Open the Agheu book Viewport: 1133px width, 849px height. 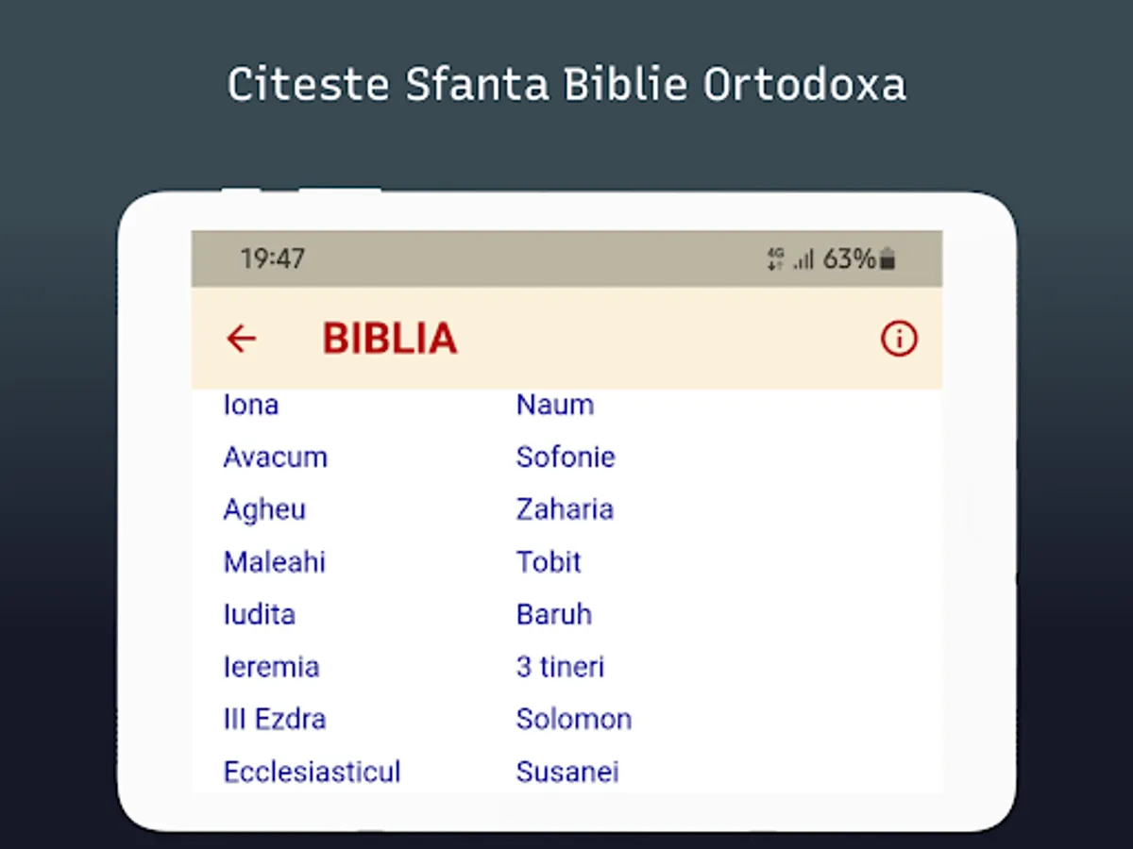point(264,509)
